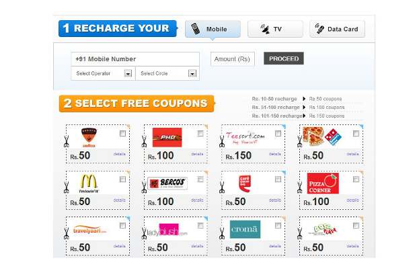Click the Berco's coupon logo
This screenshot has width=417, height=269.
(167, 183)
